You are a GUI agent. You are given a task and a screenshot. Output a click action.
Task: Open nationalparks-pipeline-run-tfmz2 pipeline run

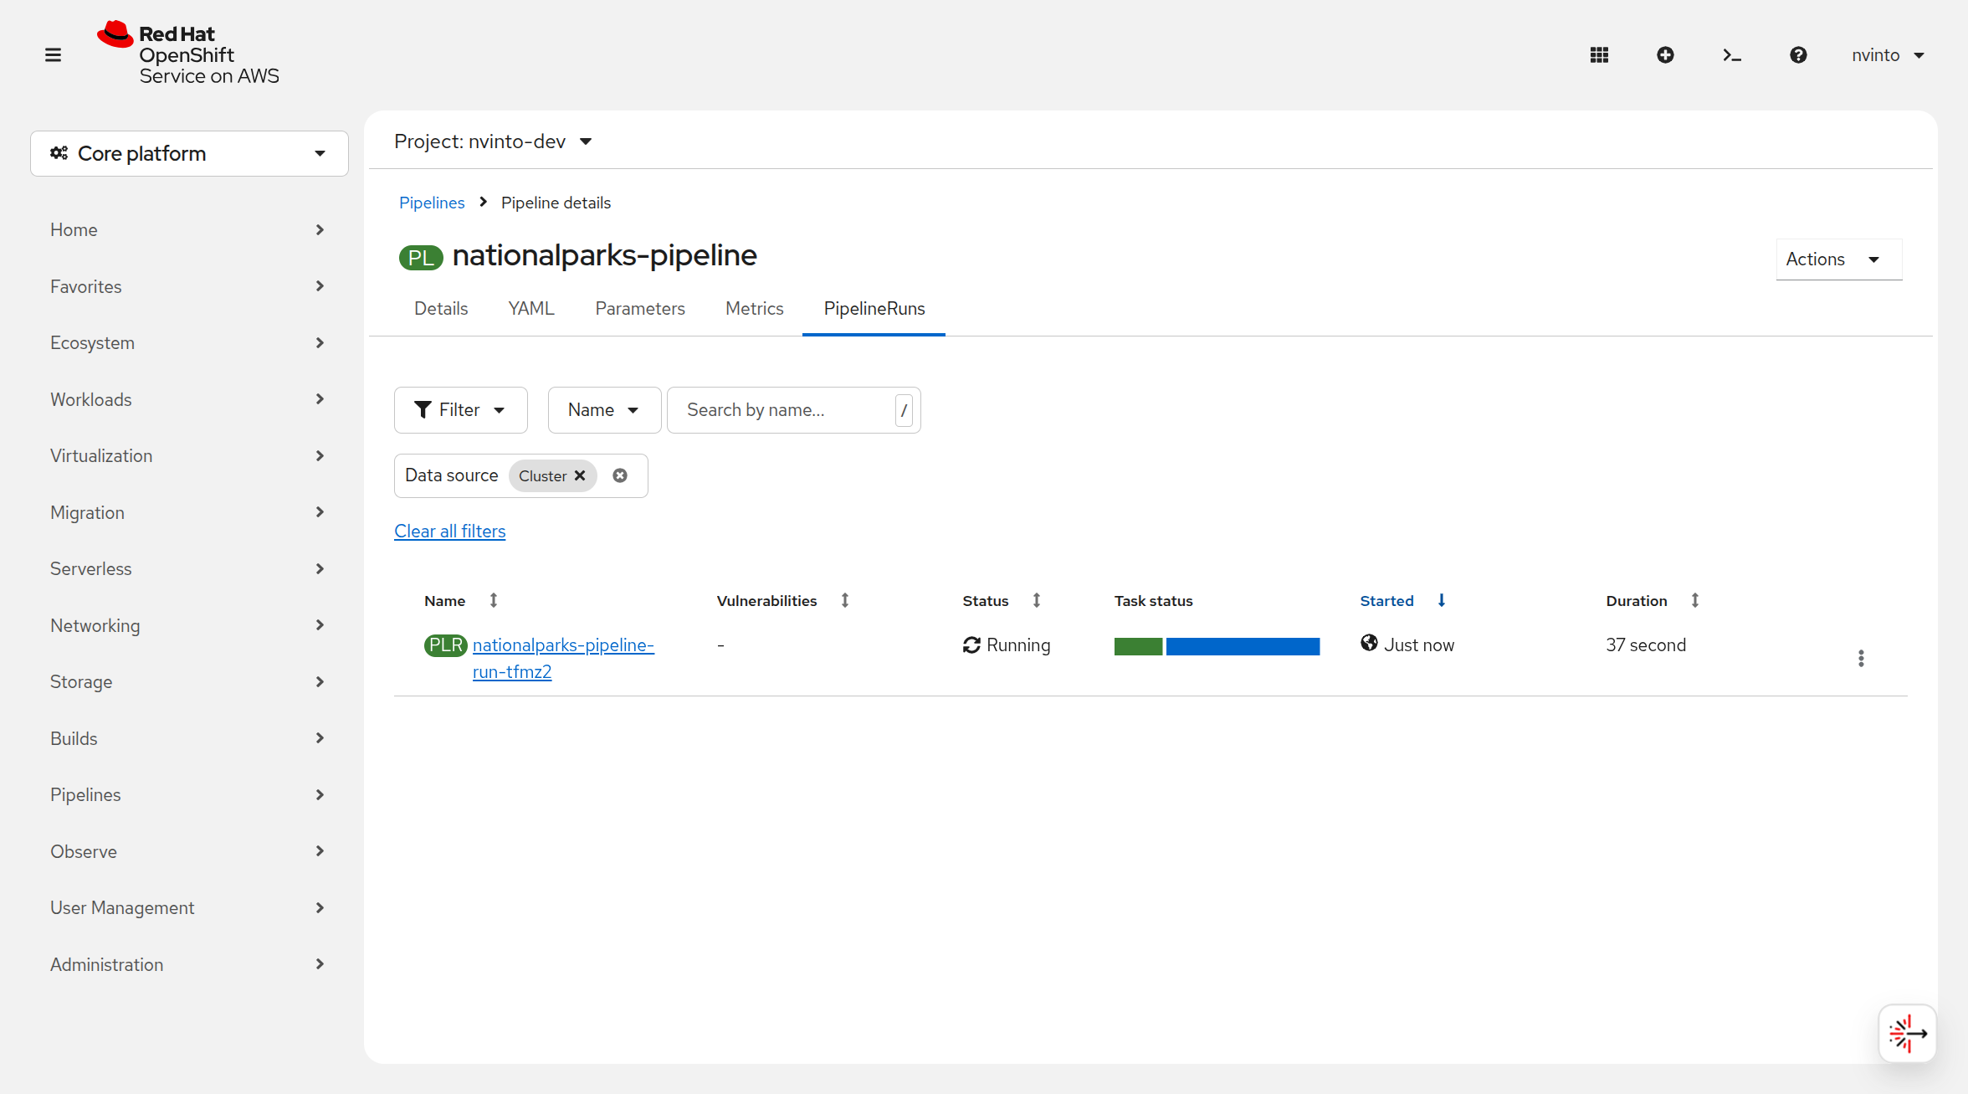563,658
